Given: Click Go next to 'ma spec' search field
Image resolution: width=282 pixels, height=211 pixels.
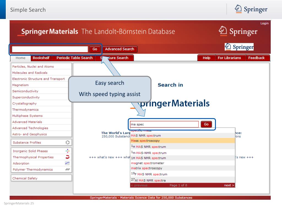Looking at the screenshot, I should pyautogui.click(x=206, y=124).
